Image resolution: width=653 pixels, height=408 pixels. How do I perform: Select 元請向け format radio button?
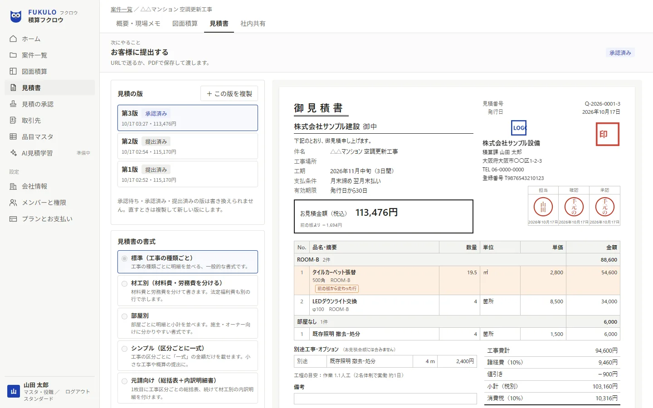coord(124,381)
